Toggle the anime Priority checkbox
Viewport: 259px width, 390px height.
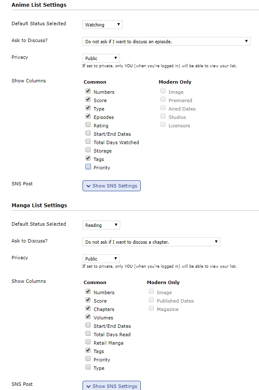click(x=88, y=167)
